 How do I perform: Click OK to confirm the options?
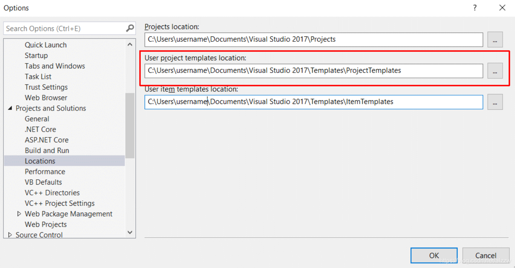[434, 255]
